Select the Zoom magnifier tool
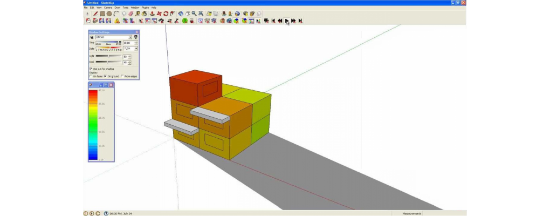The image size is (550, 216). [x=194, y=13]
